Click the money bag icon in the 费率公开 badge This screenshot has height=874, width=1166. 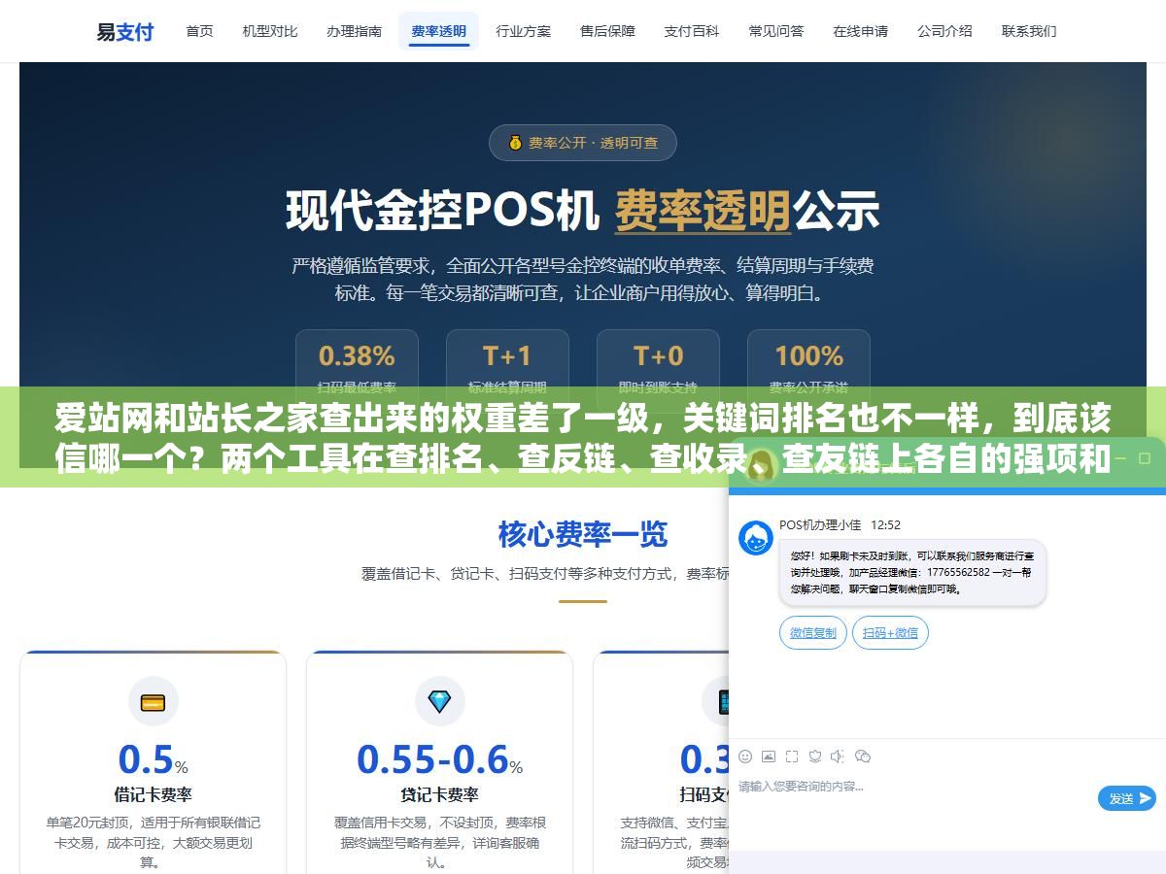pos(515,143)
